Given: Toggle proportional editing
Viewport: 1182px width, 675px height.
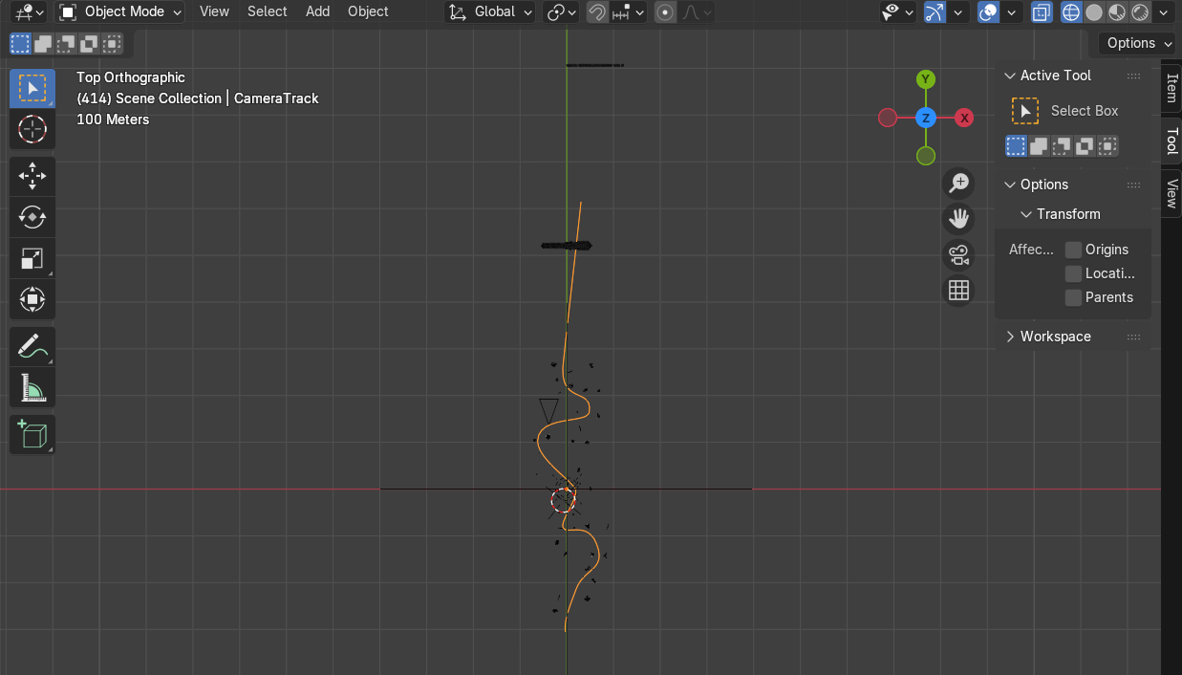Looking at the screenshot, I should pyautogui.click(x=666, y=12).
